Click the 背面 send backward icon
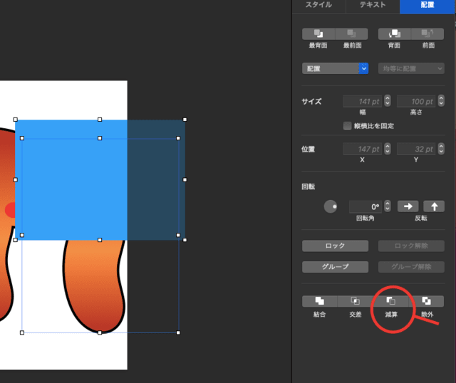This screenshot has height=383, width=456. pyautogui.click(x=394, y=33)
